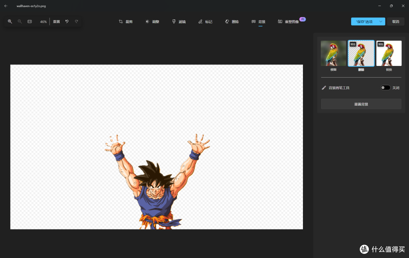Open the 裁剪 crop tab
The image size is (409, 258).
coord(126,22)
